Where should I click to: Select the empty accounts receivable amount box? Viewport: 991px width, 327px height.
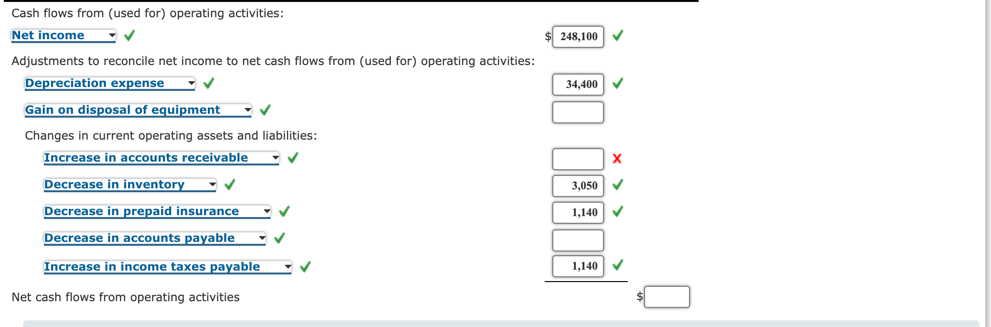tap(578, 159)
